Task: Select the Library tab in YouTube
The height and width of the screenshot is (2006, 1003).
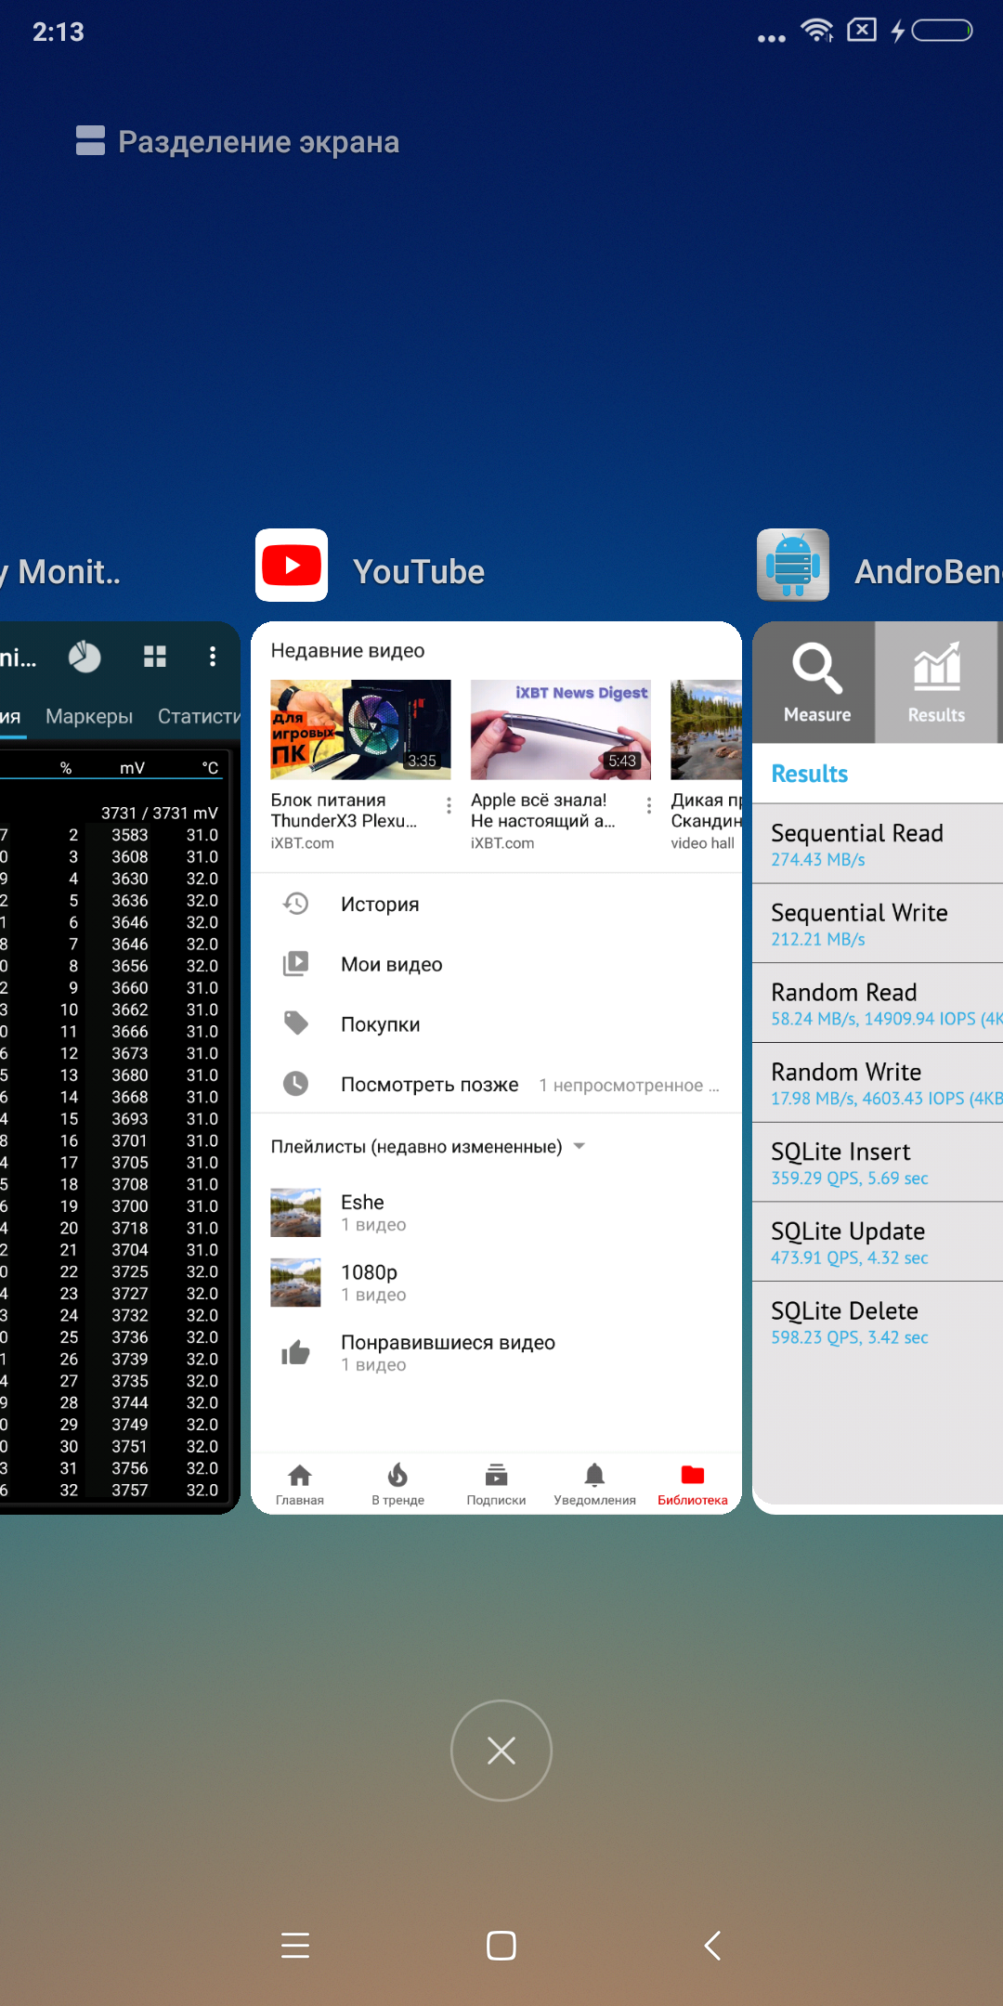Action: [x=693, y=1484]
